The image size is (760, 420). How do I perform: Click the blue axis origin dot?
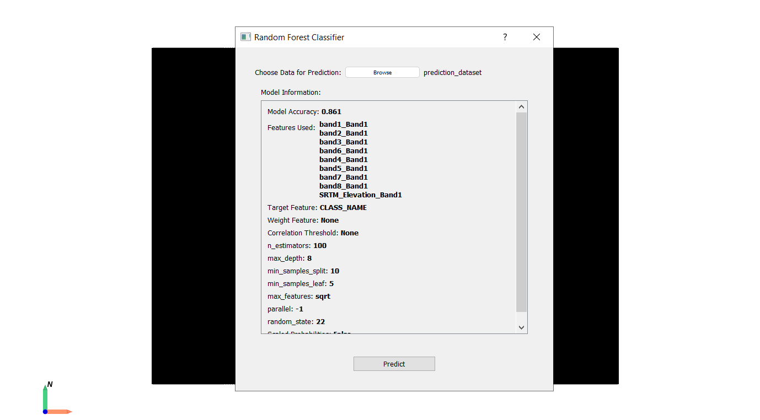pyautogui.click(x=45, y=412)
